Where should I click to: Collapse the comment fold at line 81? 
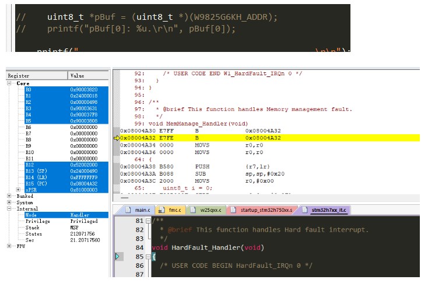point(148,221)
